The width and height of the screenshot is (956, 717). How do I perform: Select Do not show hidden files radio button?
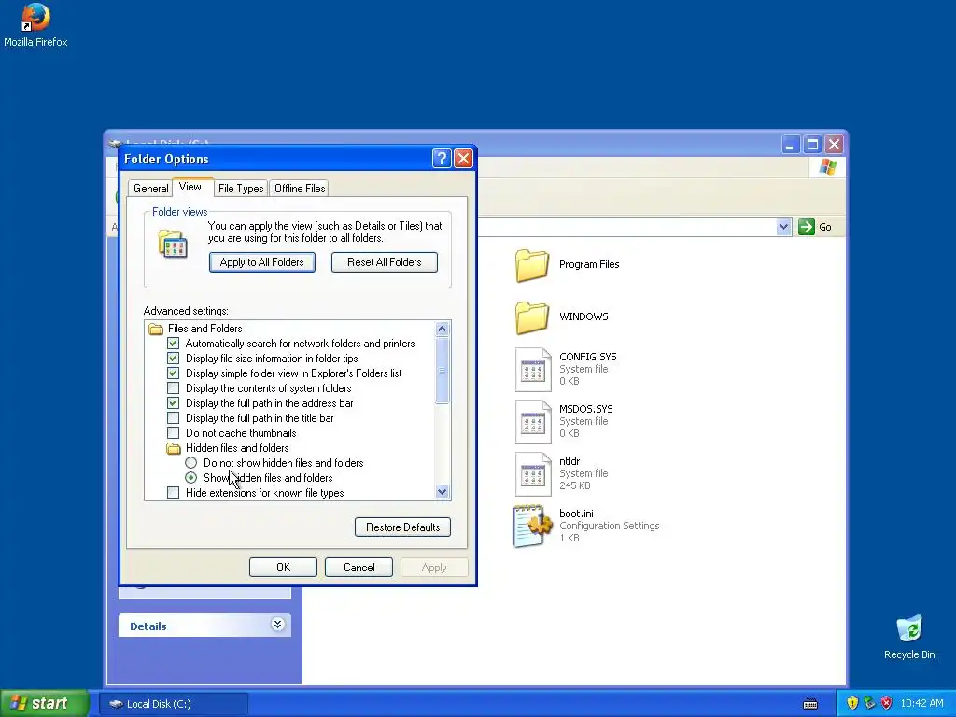[x=190, y=463]
